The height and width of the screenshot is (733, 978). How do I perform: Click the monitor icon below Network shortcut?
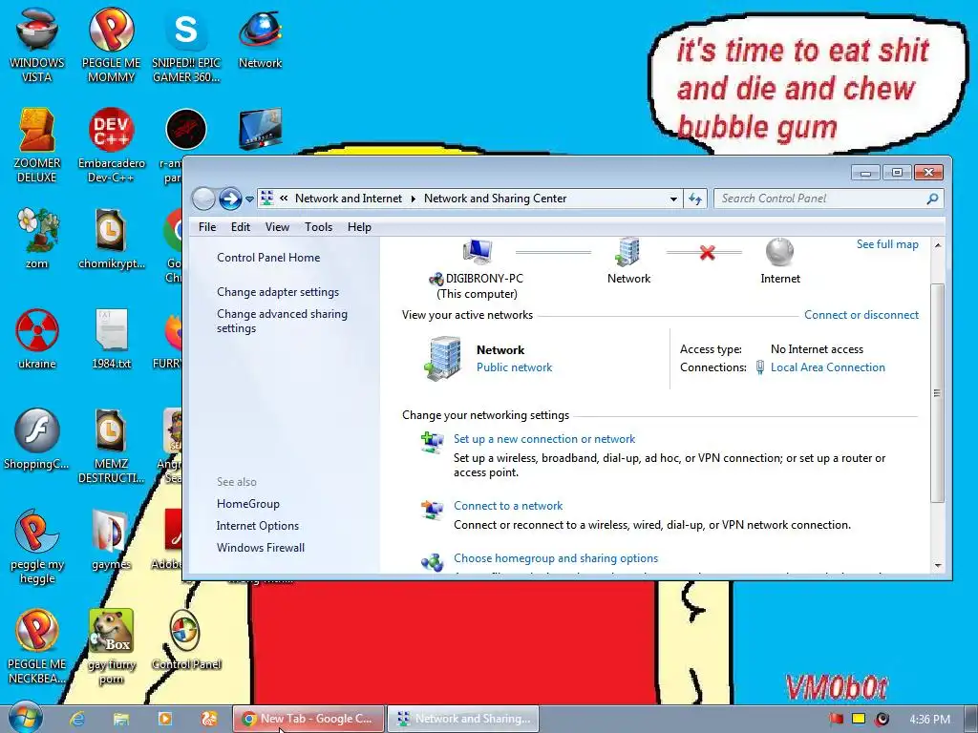(x=260, y=129)
